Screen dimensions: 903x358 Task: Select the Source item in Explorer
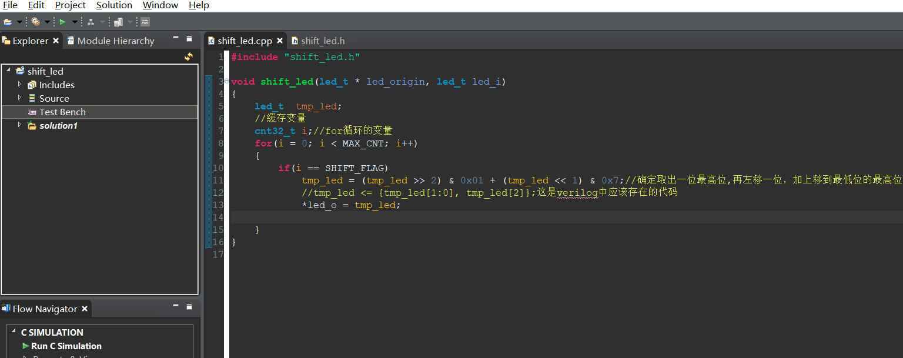54,98
